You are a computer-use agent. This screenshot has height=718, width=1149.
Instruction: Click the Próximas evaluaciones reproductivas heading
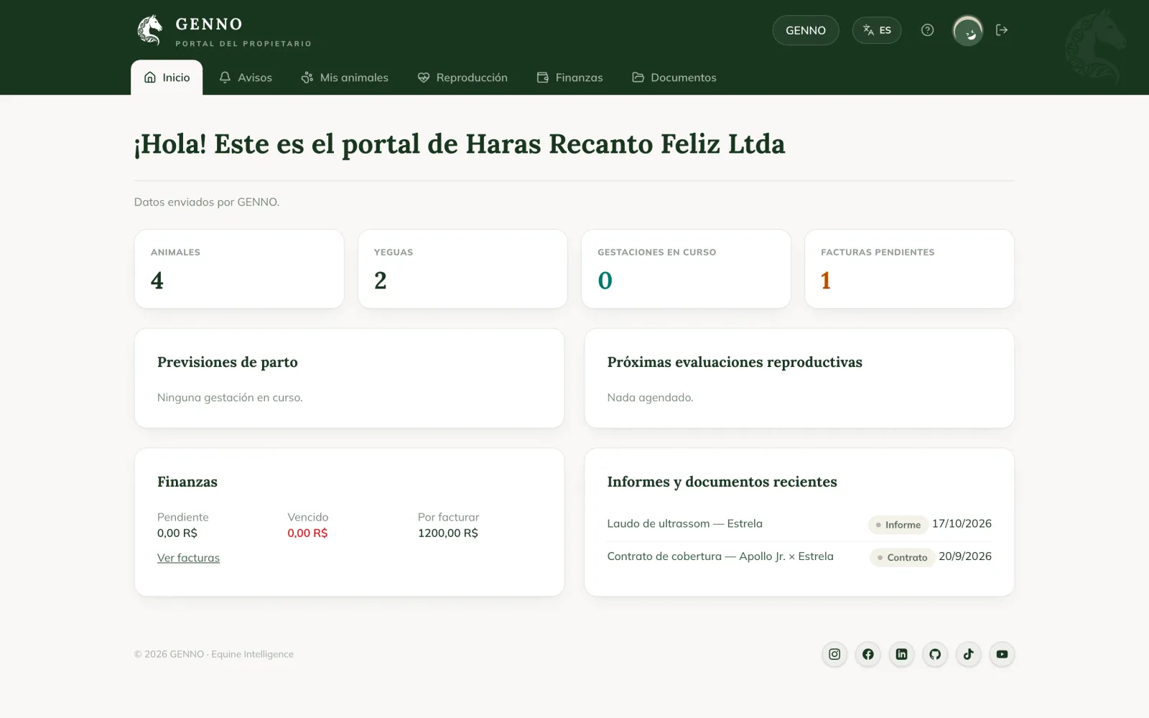(x=735, y=363)
